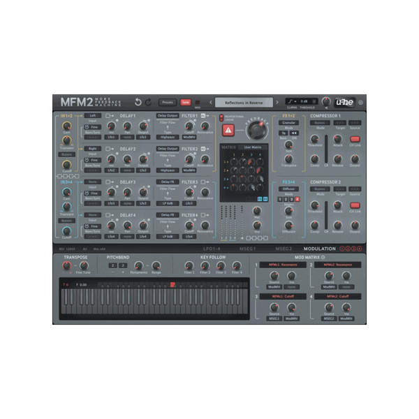Toggle Compressor 2 CH Link button

(355, 205)
